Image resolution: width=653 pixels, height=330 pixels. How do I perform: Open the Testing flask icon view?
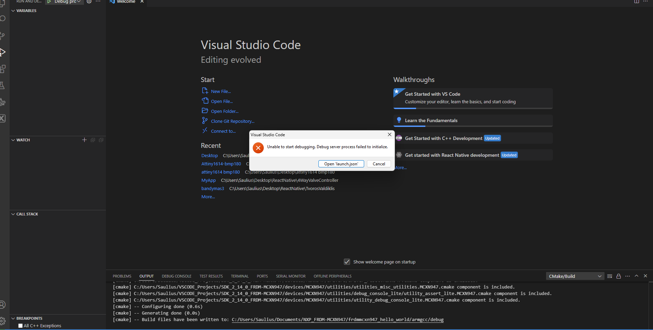tap(2, 85)
